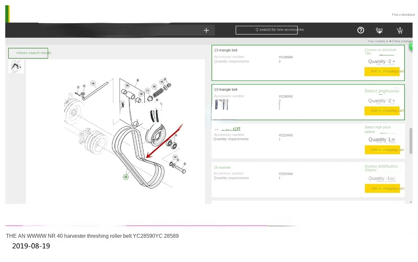This screenshot has height=262, width=418.
Task: Open the Ben user account menu
Action: click(x=379, y=30)
